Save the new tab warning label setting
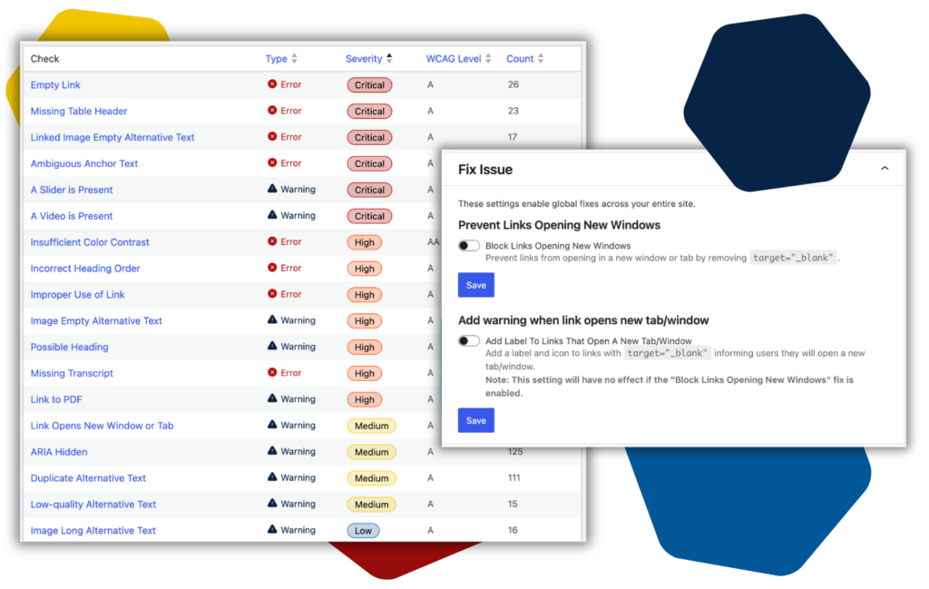Viewport: 929px width, 589px height. tap(475, 420)
